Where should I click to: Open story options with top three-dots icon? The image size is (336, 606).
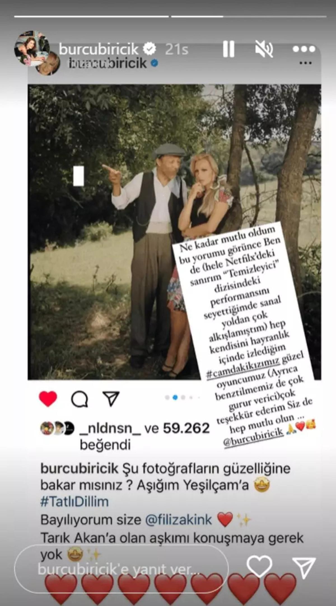pos(304,49)
